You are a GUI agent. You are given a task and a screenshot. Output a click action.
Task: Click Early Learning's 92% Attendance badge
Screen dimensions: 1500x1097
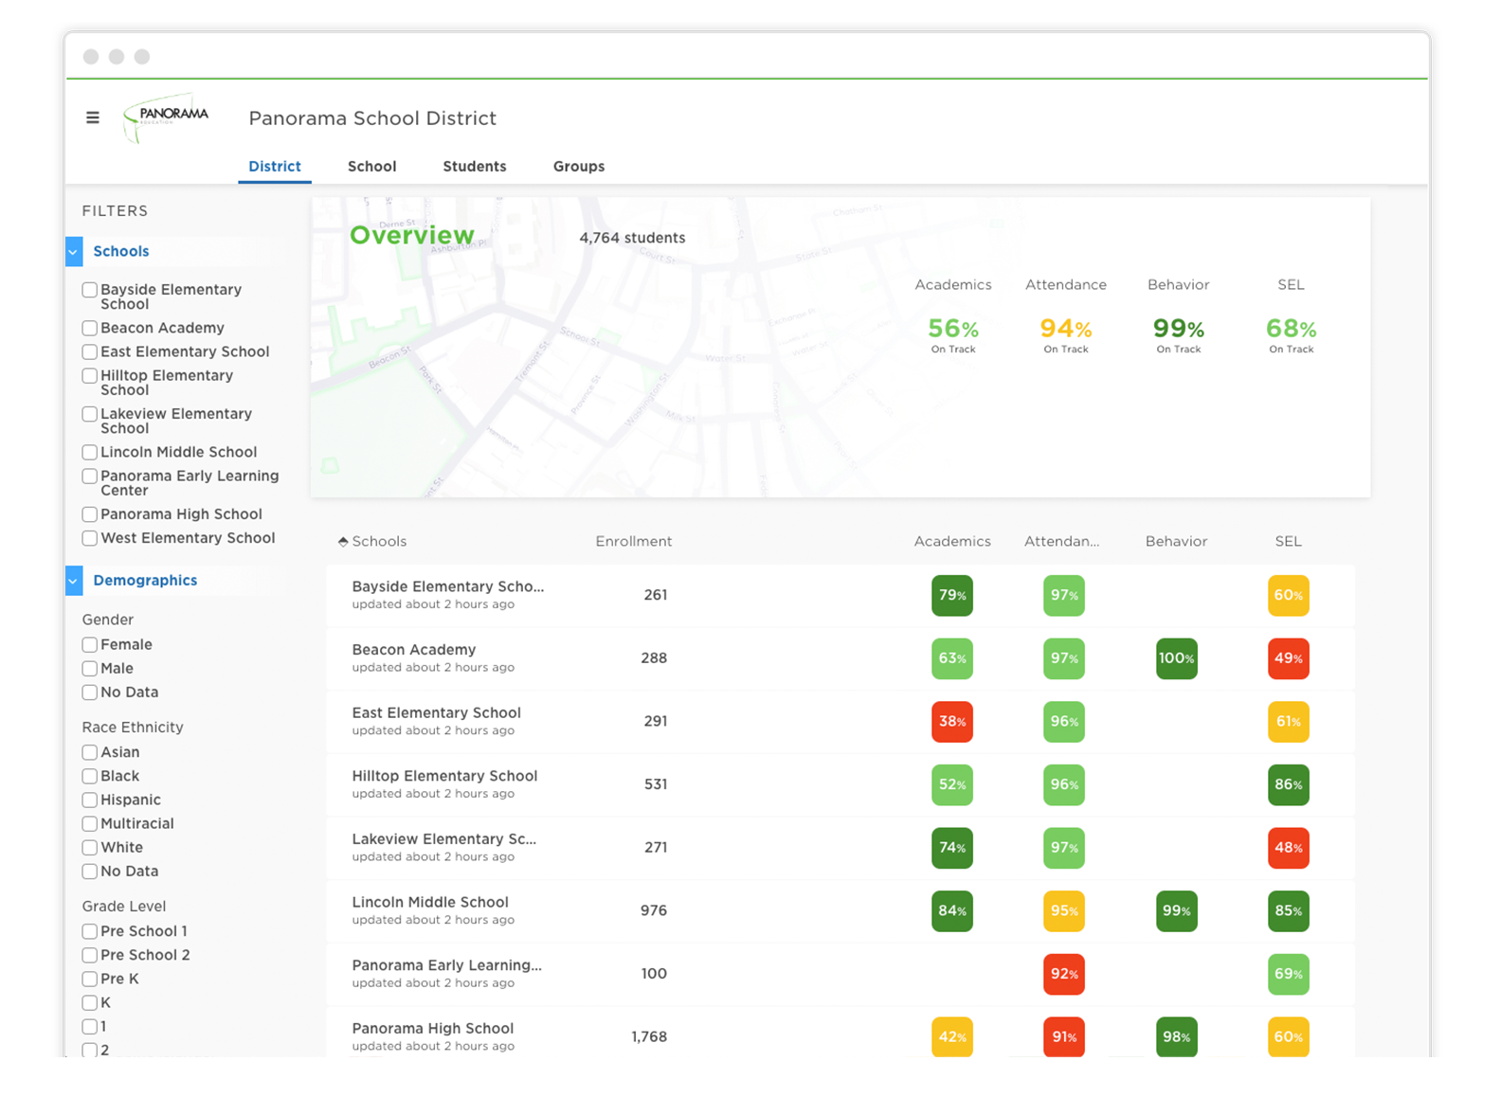tap(1064, 975)
